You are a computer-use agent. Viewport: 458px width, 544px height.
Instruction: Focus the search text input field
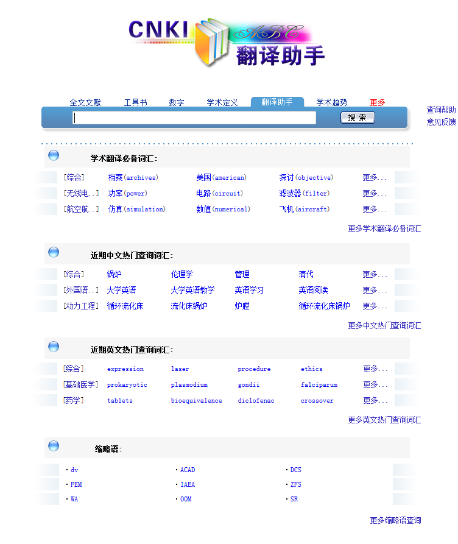(194, 118)
